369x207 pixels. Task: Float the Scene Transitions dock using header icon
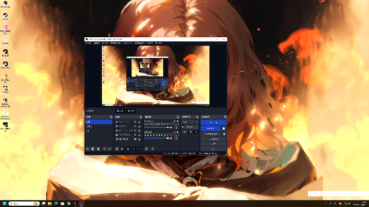197,117
